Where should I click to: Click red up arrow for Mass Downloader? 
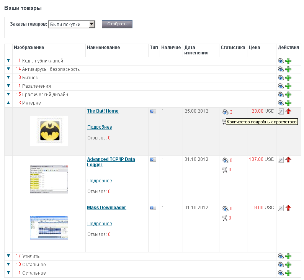pyautogui.click(x=288, y=208)
